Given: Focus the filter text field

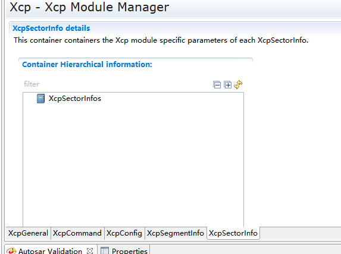Looking at the screenshot, I should click(x=117, y=84).
